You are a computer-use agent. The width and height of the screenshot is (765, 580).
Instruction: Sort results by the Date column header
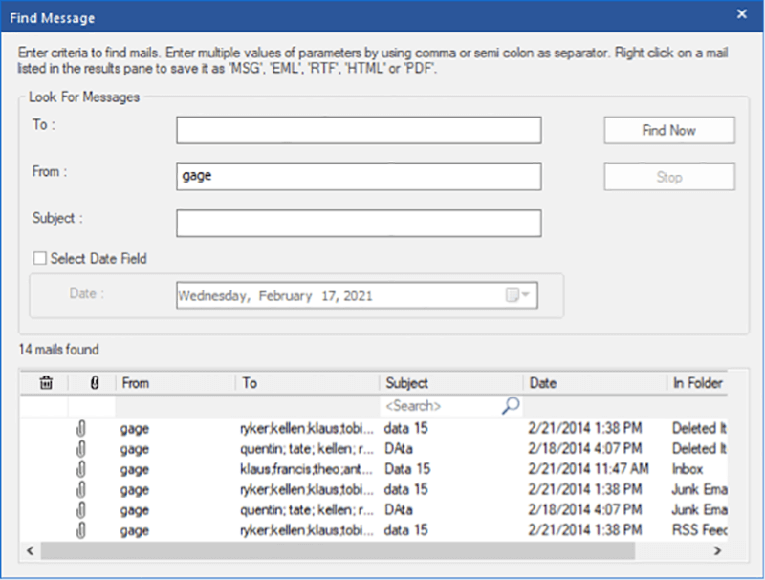pyautogui.click(x=593, y=383)
